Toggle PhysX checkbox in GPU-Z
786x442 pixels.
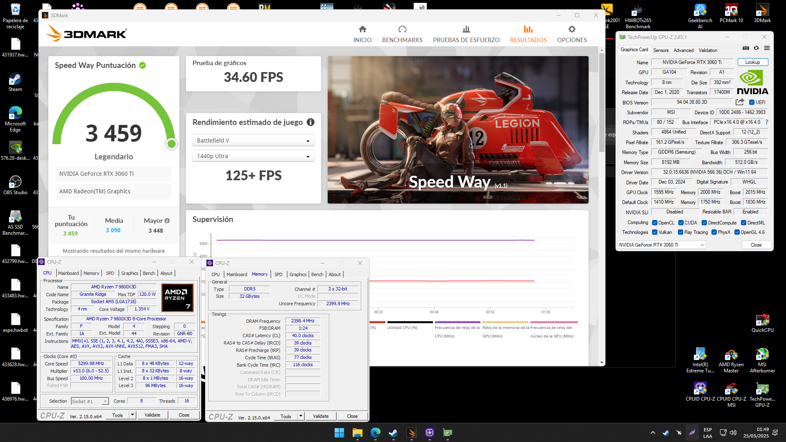[714, 232]
